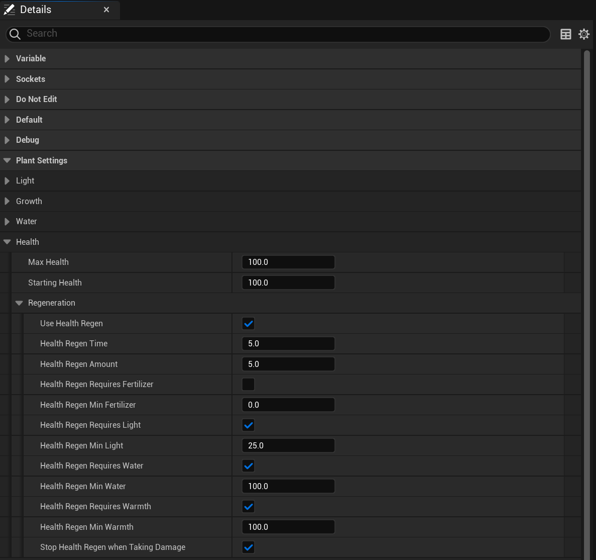Open the Details settings gear icon
This screenshot has height=560, width=596.
[583, 34]
